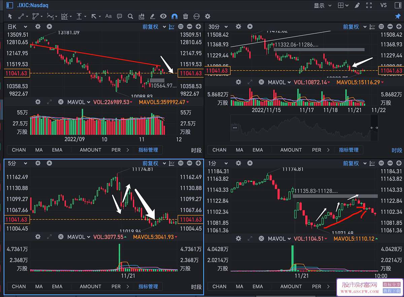Screen dimensions: 404x297
Task: Toggle XY axis mode in 30分 chart
Action: pyautogui.click(x=372, y=27)
